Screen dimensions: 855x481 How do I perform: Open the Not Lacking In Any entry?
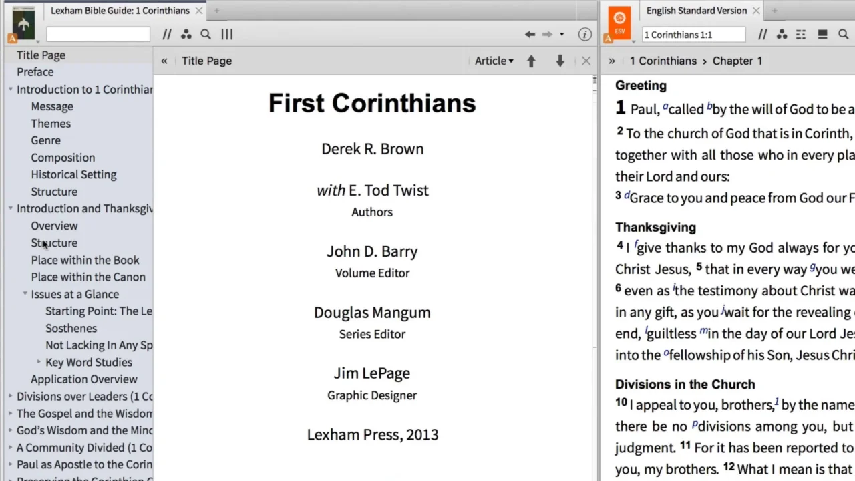[99, 345]
